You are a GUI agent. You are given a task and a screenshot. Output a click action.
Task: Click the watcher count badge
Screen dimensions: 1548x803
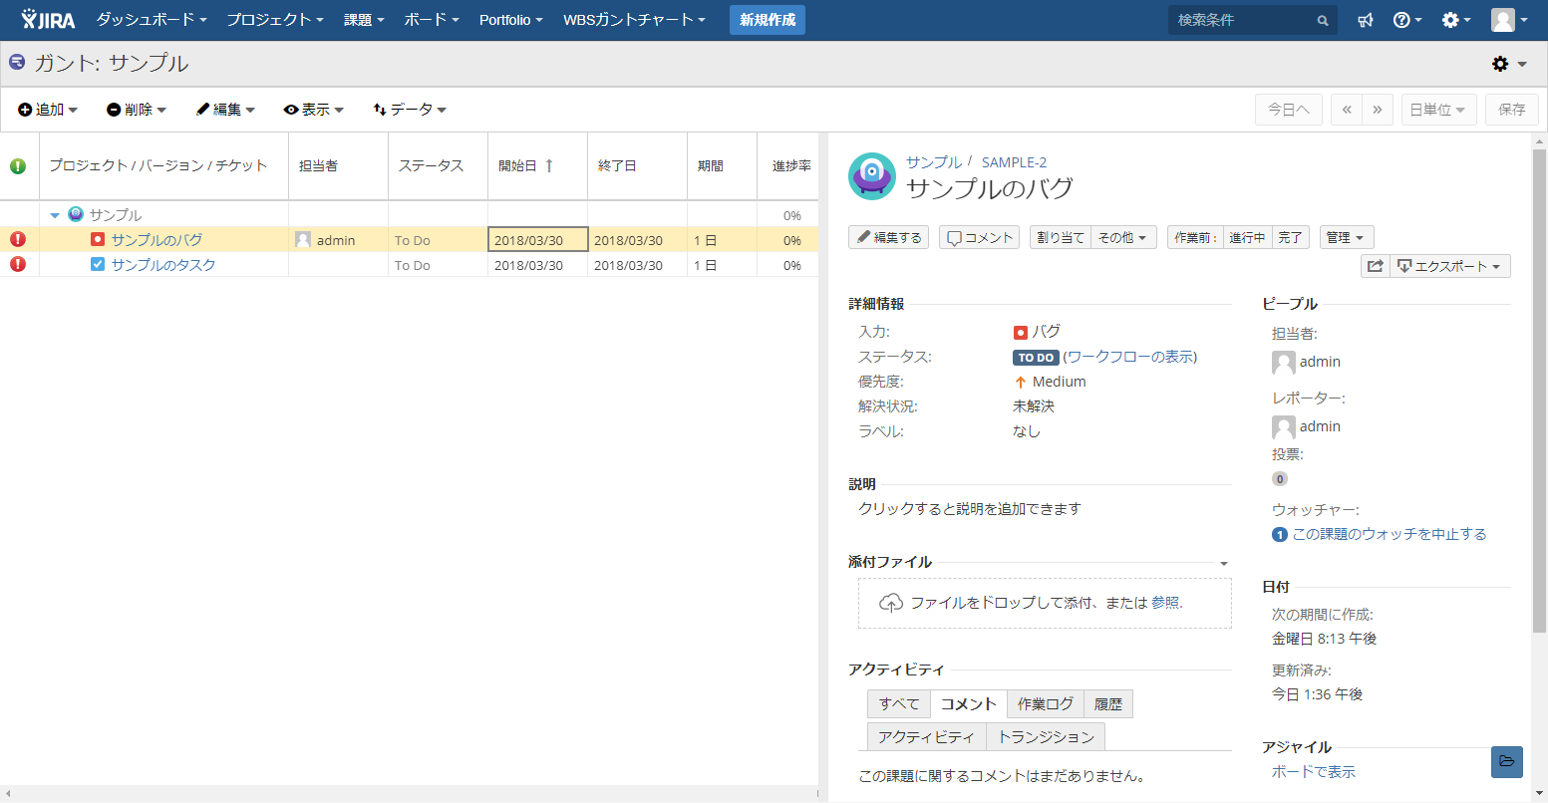(x=1280, y=534)
